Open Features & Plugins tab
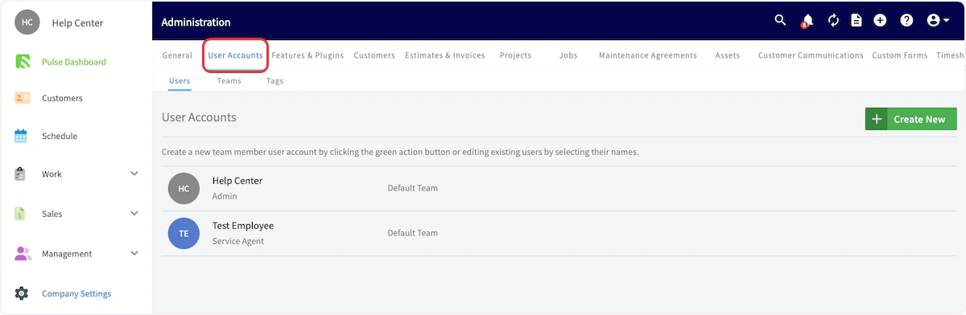This screenshot has height=315, width=966. [x=308, y=55]
